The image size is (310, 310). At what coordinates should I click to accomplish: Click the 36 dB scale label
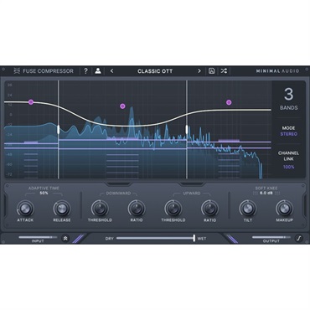pos(10,85)
